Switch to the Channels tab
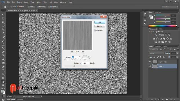 coord(158,46)
